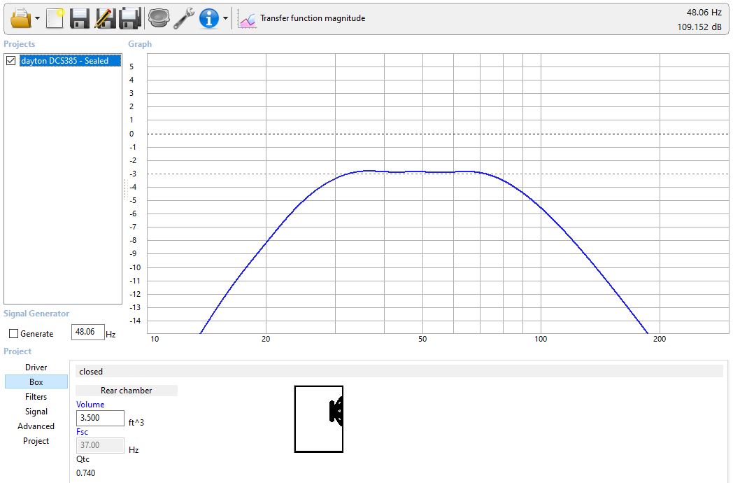Click the closed box enclosure diagram
Image resolution: width=733 pixels, height=483 pixels.
pos(319,419)
